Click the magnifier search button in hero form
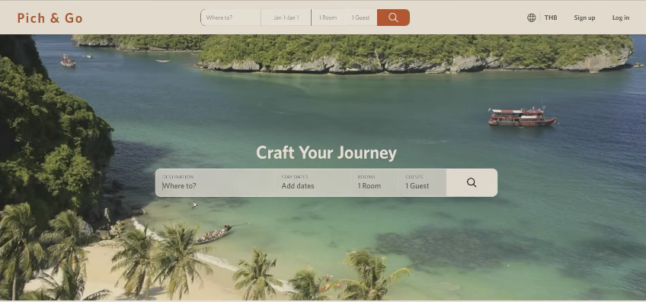This screenshot has height=302, width=646. 472,183
